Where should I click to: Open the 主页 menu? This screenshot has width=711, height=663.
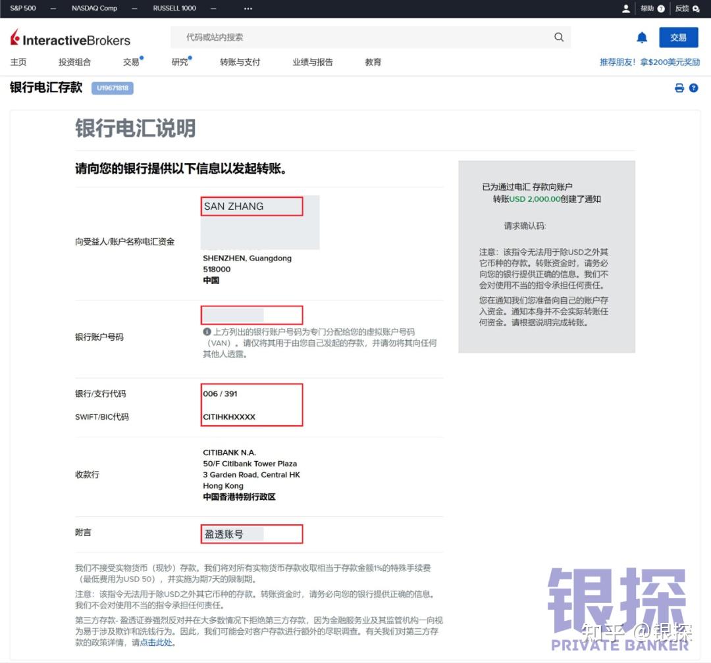pyautogui.click(x=18, y=62)
